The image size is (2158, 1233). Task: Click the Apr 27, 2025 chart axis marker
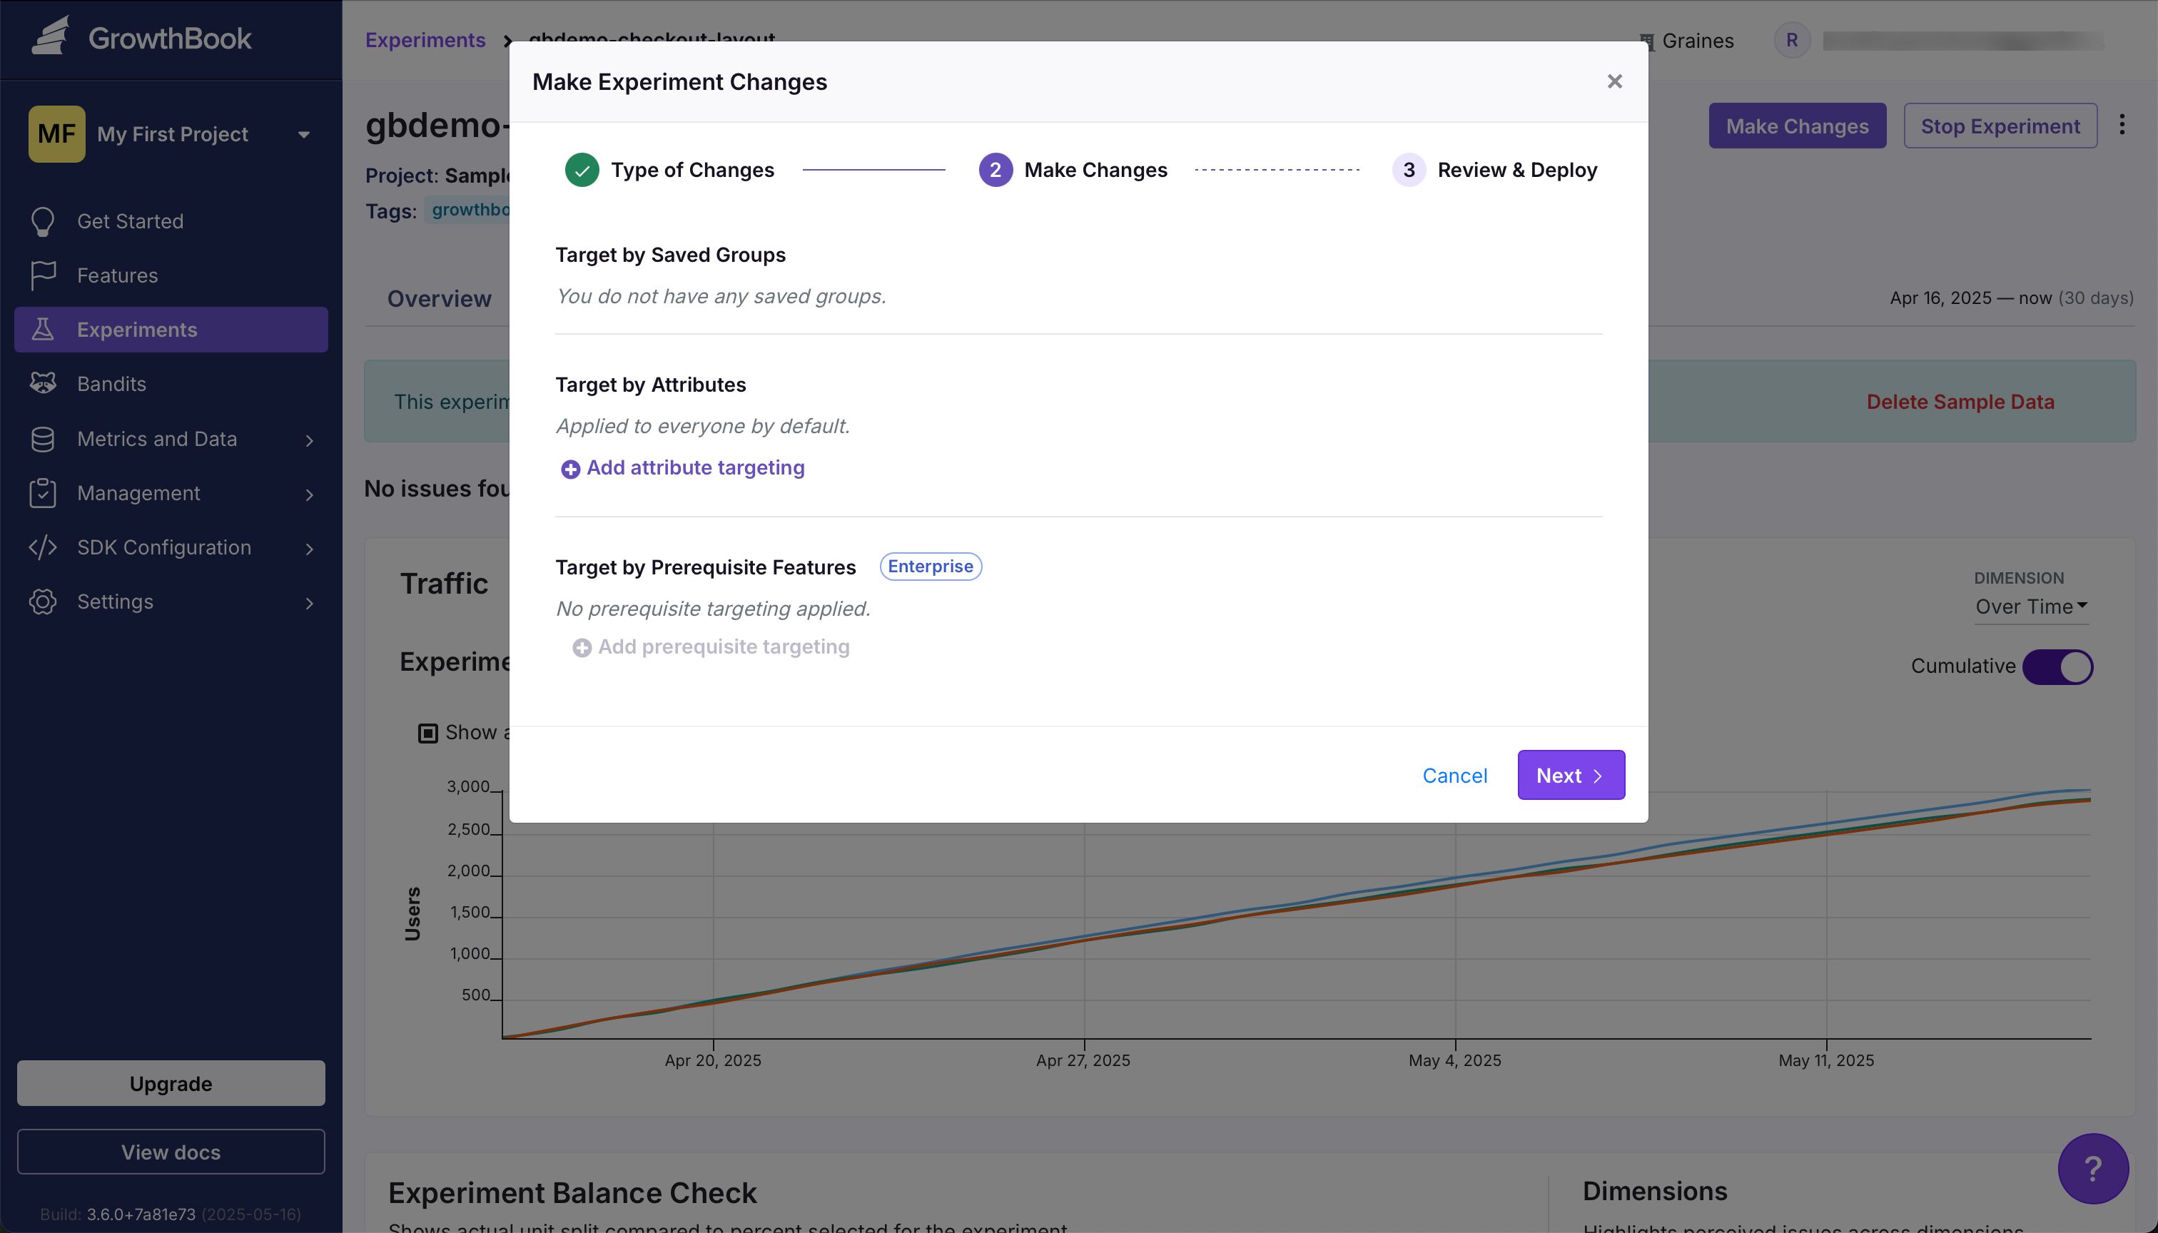point(1083,1060)
